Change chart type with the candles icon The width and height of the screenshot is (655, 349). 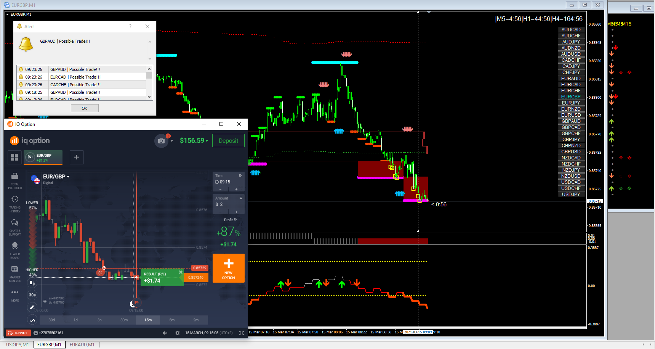pyautogui.click(x=32, y=283)
